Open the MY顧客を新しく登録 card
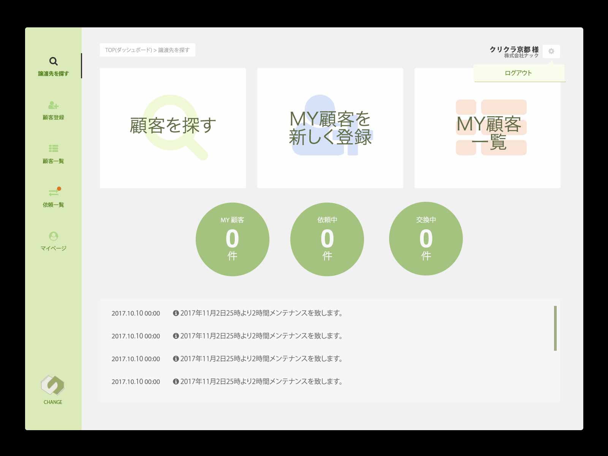The width and height of the screenshot is (608, 456). click(330, 128)
